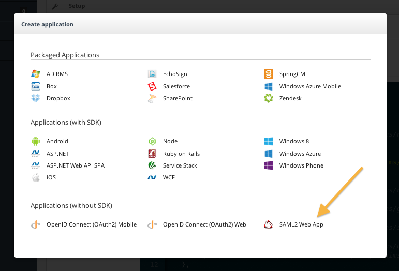Viewport: 399px width, 271px height.
Task: Click the green Android robot icon
Action: click(x=36, y=141)
